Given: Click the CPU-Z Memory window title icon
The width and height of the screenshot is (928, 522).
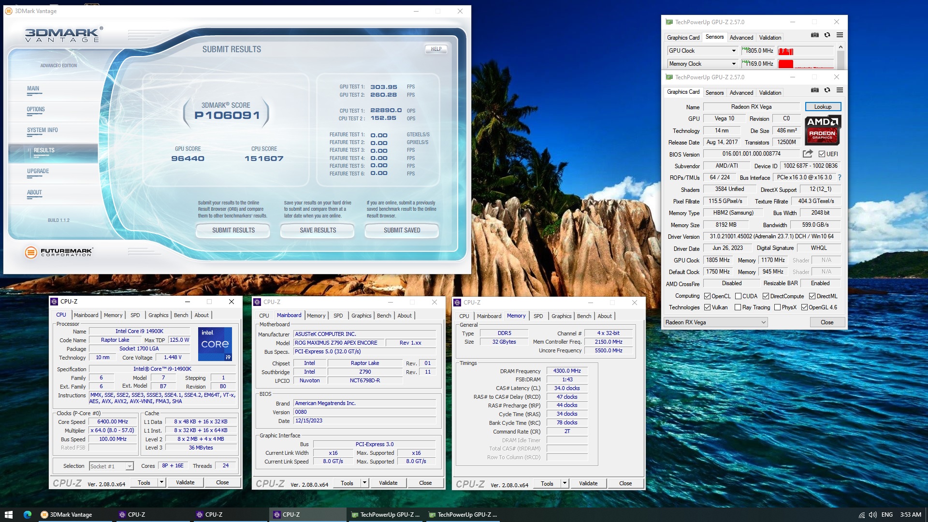Looking at the screenshot, I should click(458, 303).
